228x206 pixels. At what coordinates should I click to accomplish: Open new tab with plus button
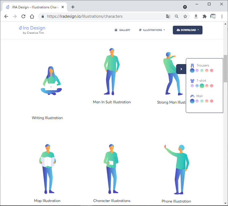pyautogui.click(x=73, y=7)
